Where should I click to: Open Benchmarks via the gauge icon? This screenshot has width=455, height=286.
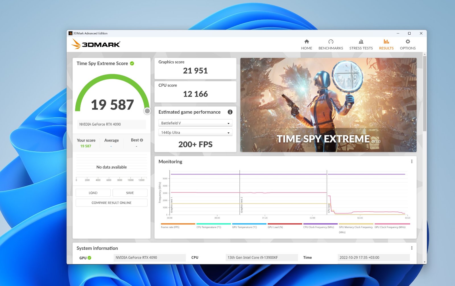tap(331, 41)
